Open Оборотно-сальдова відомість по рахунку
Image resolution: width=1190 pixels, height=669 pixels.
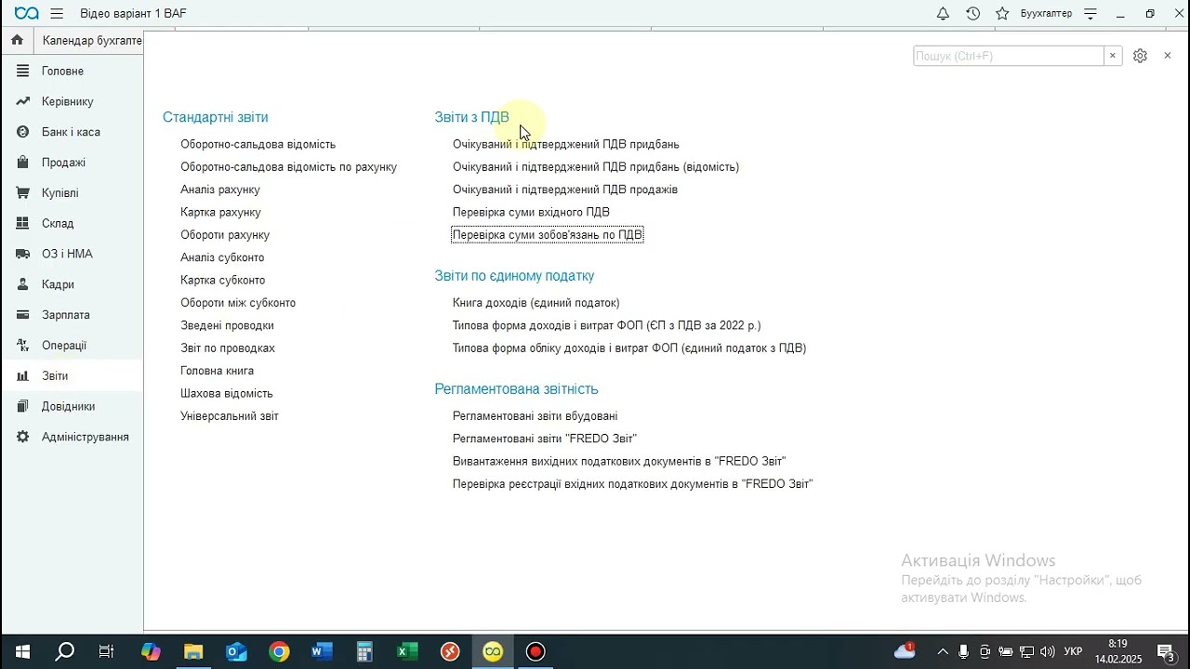(x=288, y=167)
